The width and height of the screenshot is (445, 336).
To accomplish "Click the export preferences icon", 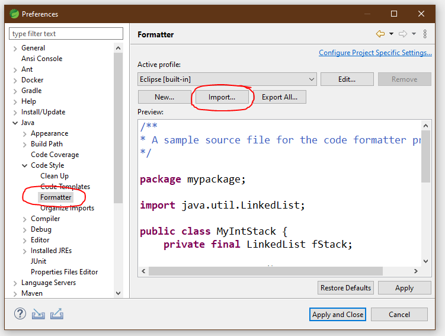I will click(x=57, y=314).
